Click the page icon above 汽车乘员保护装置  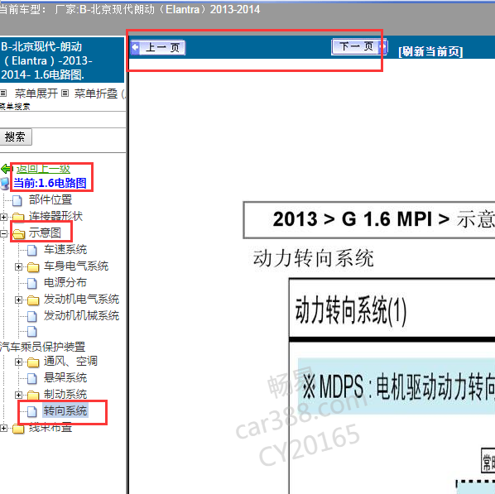click(x=32, y=332)
